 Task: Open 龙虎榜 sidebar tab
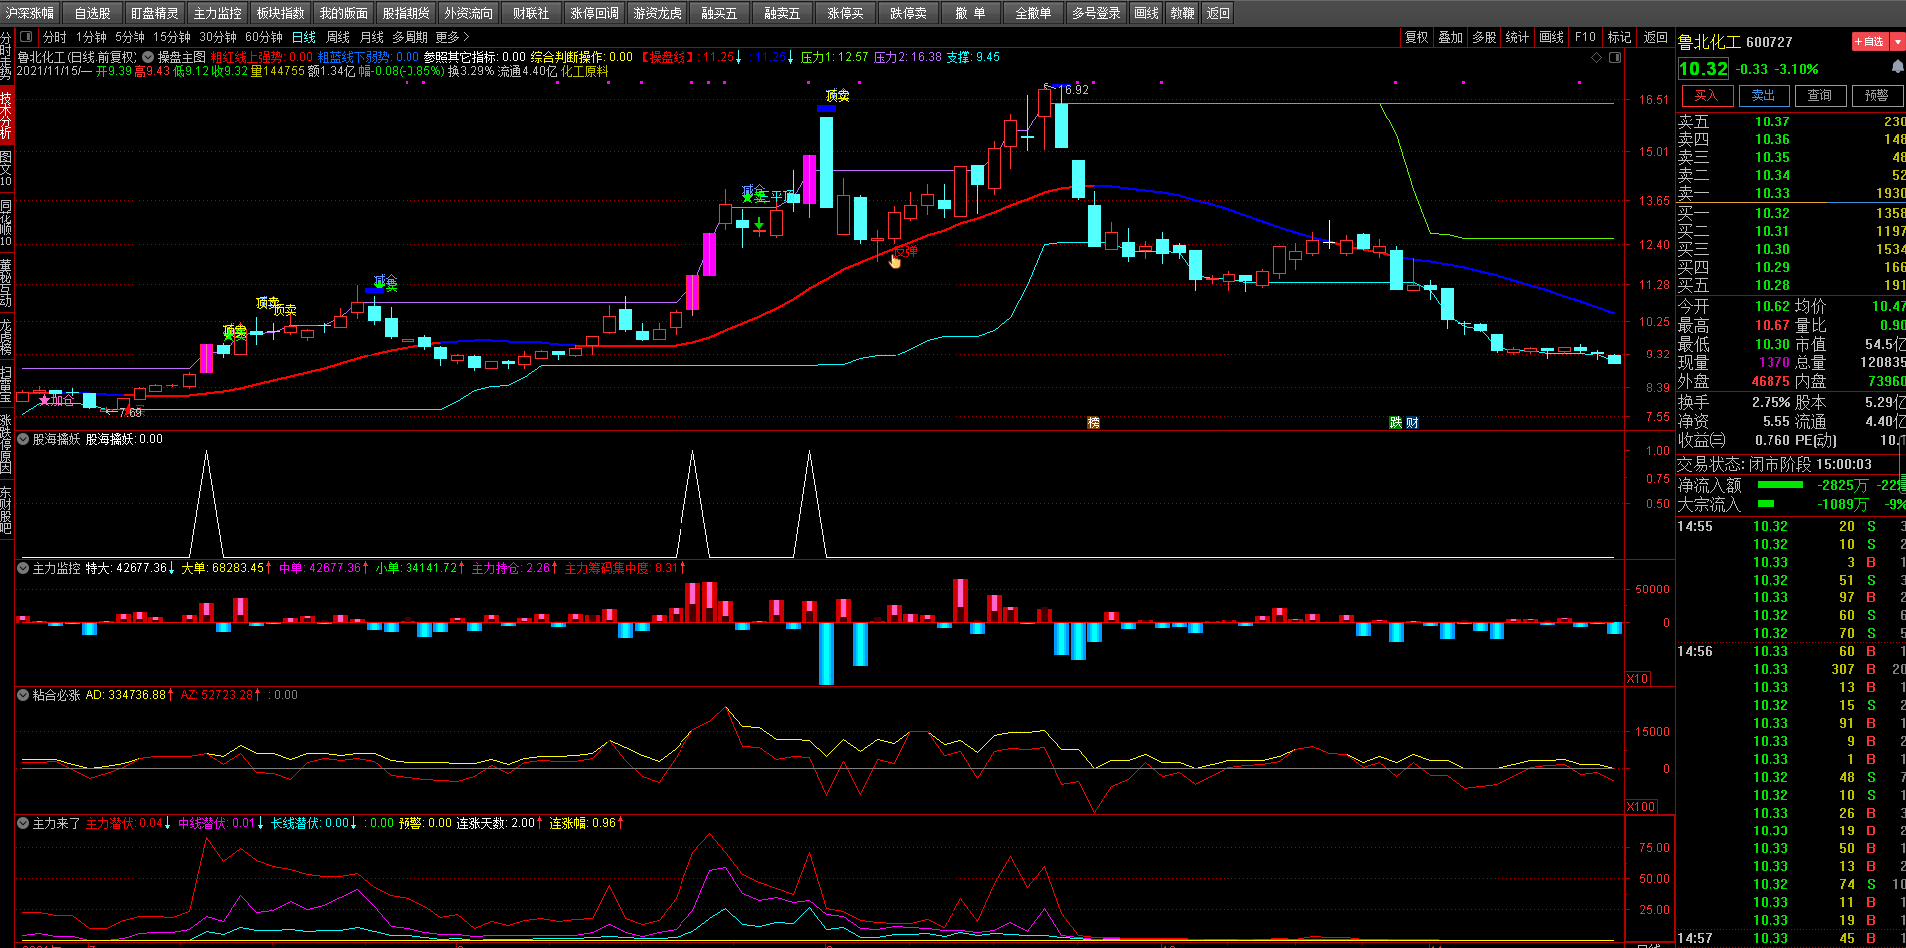click(6, 337)
